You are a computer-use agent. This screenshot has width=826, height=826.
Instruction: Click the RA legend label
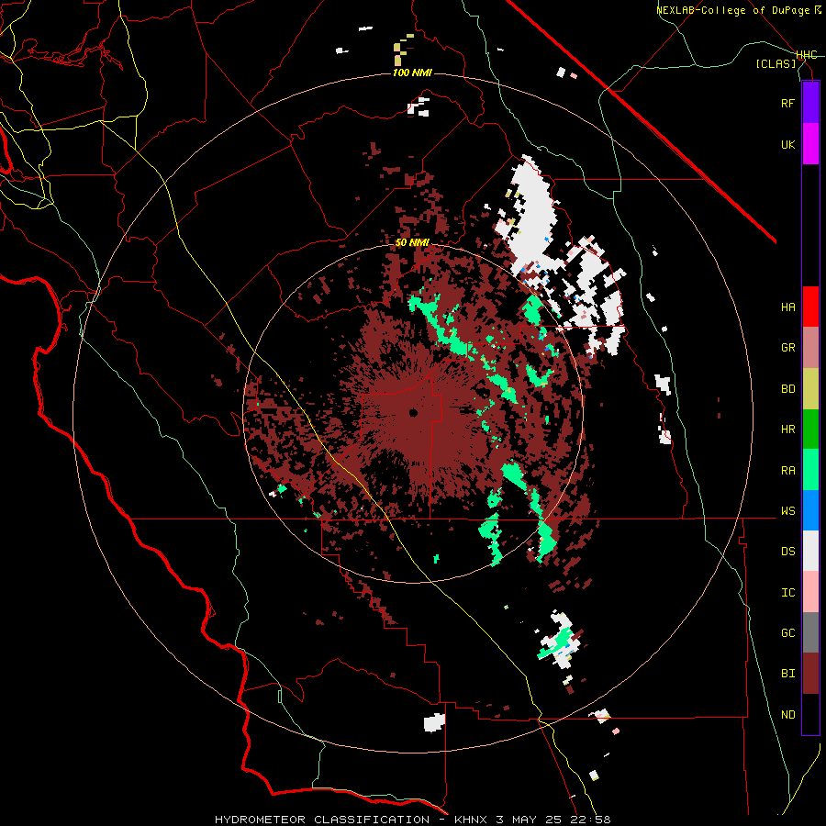point(787,471)
